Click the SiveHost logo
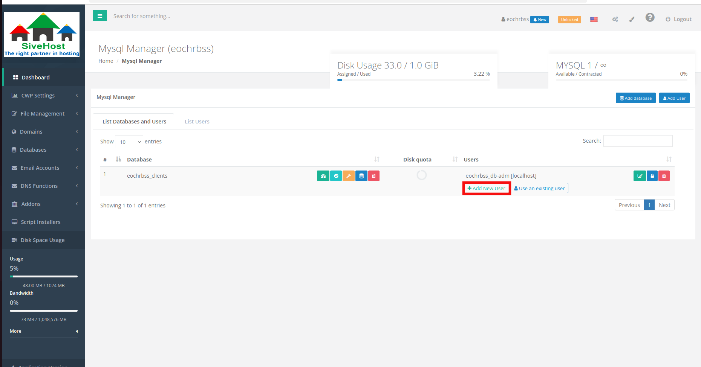 [42, 35]
